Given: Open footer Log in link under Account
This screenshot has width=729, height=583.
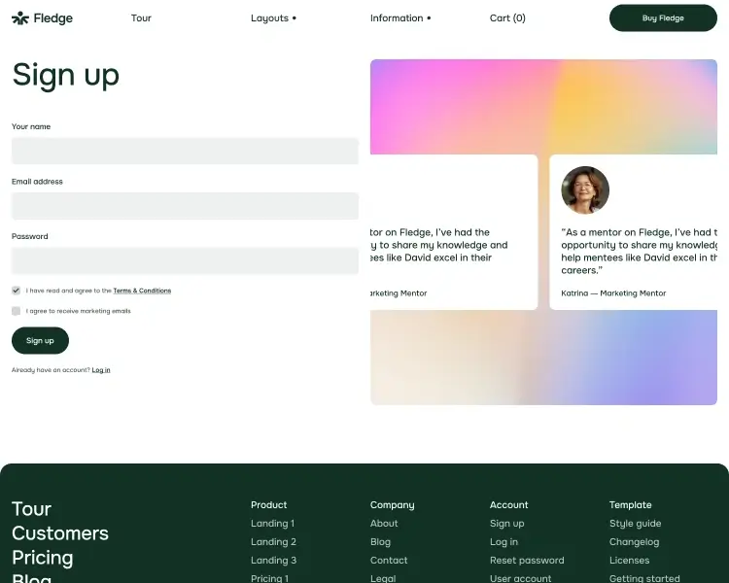Looking at the screenshot, I should tap(503, 542).
